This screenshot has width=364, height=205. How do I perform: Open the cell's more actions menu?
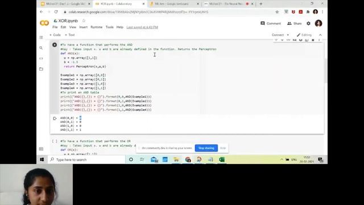pos(319,40)
